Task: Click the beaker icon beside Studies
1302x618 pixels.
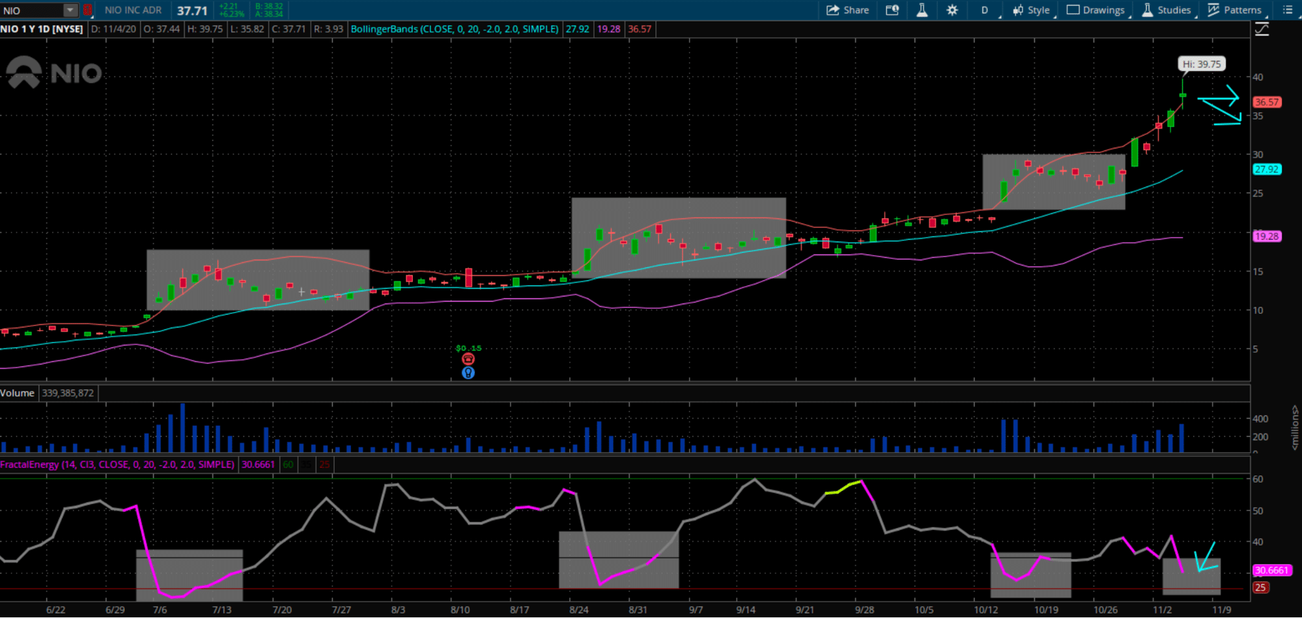Action: tap(1148, 10)
